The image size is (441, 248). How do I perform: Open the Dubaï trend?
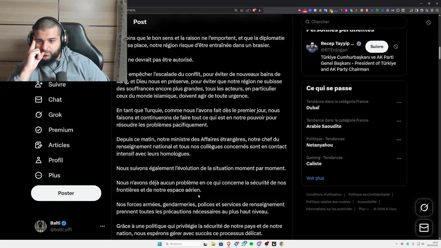click(313, 108)
